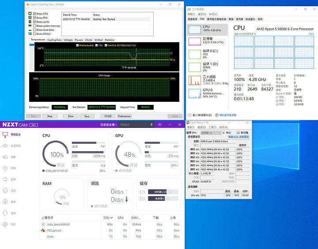This screenshot has width=318, height=249.
Task: Click the Stress FPU icon in AIDA64
Action: [30, 18]
